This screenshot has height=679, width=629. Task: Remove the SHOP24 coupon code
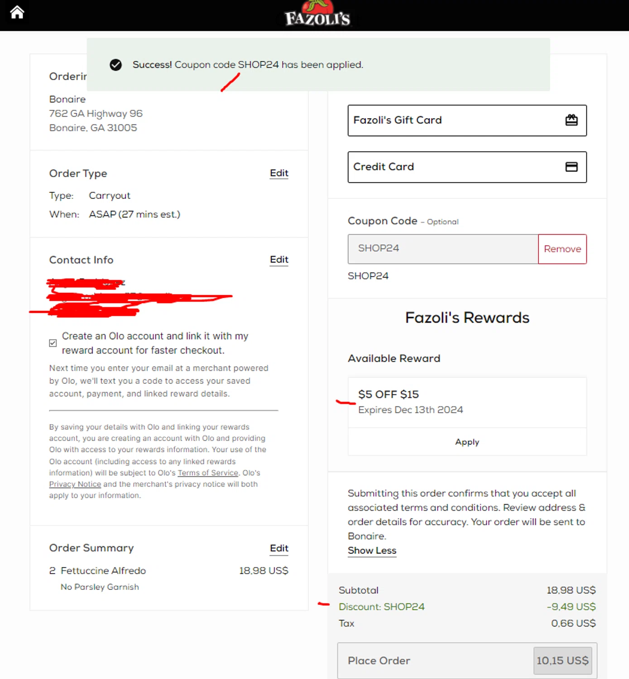pos(562,249)
